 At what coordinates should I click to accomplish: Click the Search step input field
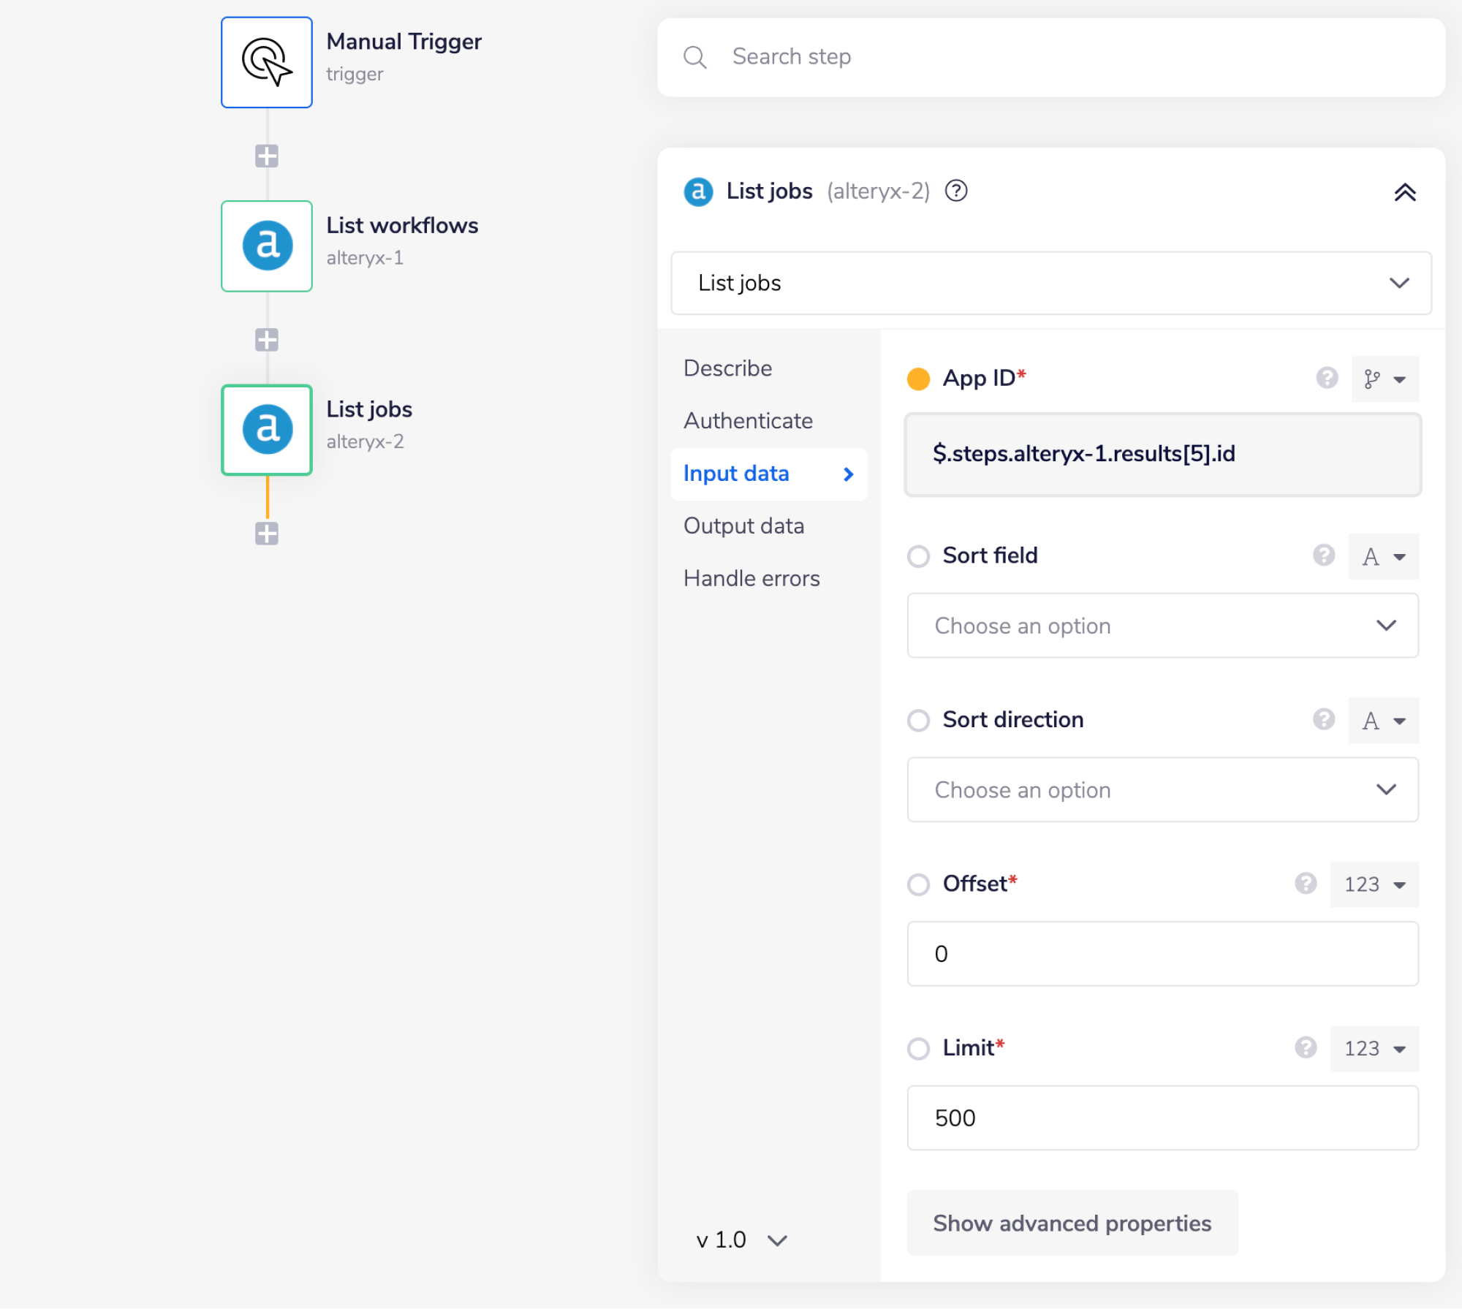(1050, 57)
